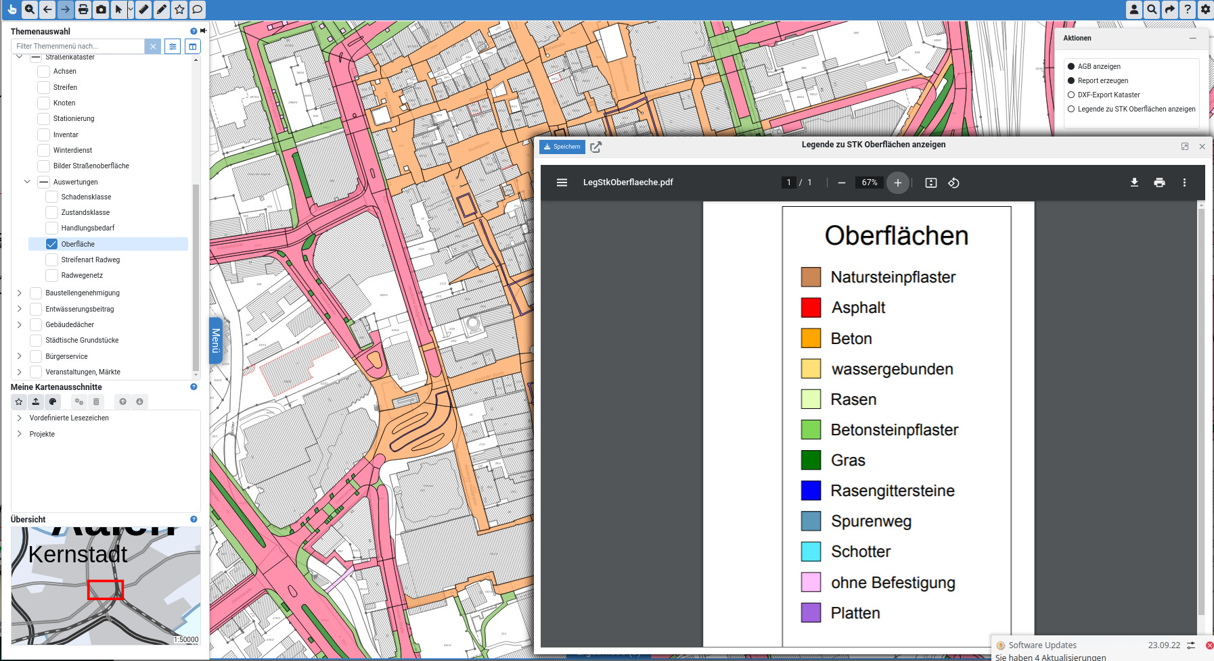The image size is (1214, 661).
Task: Select the ruler measure tool
Action: 143,9
